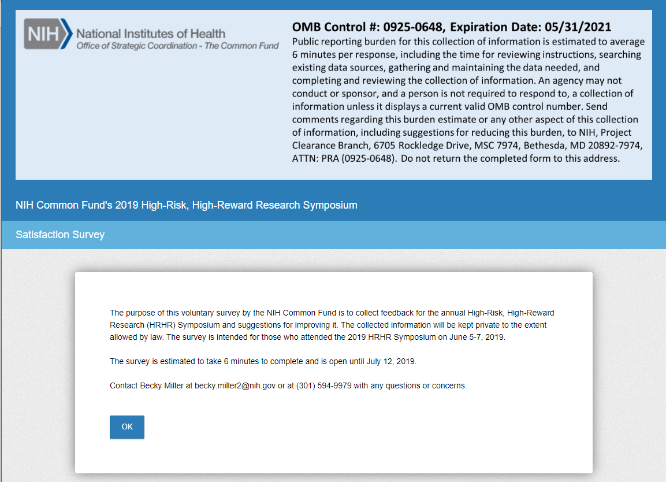Screen dimensions: 666x482
Task: Click the NIH logo icon
Action: pyautogui.click(x=48, y=34)
